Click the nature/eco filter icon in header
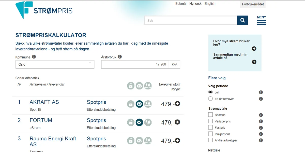This screenshot has height=152, width=305. [148, 86]
